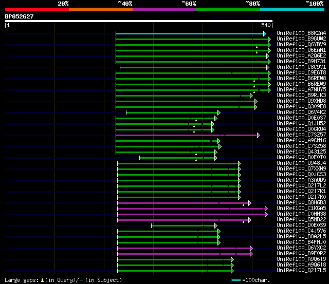The width and height of the screenshot is (329, 284).
Task: Click UniRef100_Q2I7L2 label
Action: click(301, 186)
